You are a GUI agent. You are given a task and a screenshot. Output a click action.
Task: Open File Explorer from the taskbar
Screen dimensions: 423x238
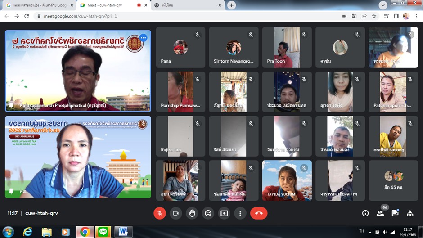pos(47,232)
